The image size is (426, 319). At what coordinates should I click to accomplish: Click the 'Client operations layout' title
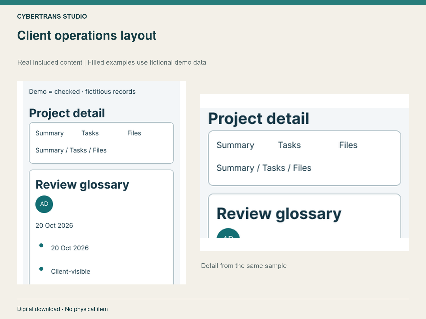point(87,35)
